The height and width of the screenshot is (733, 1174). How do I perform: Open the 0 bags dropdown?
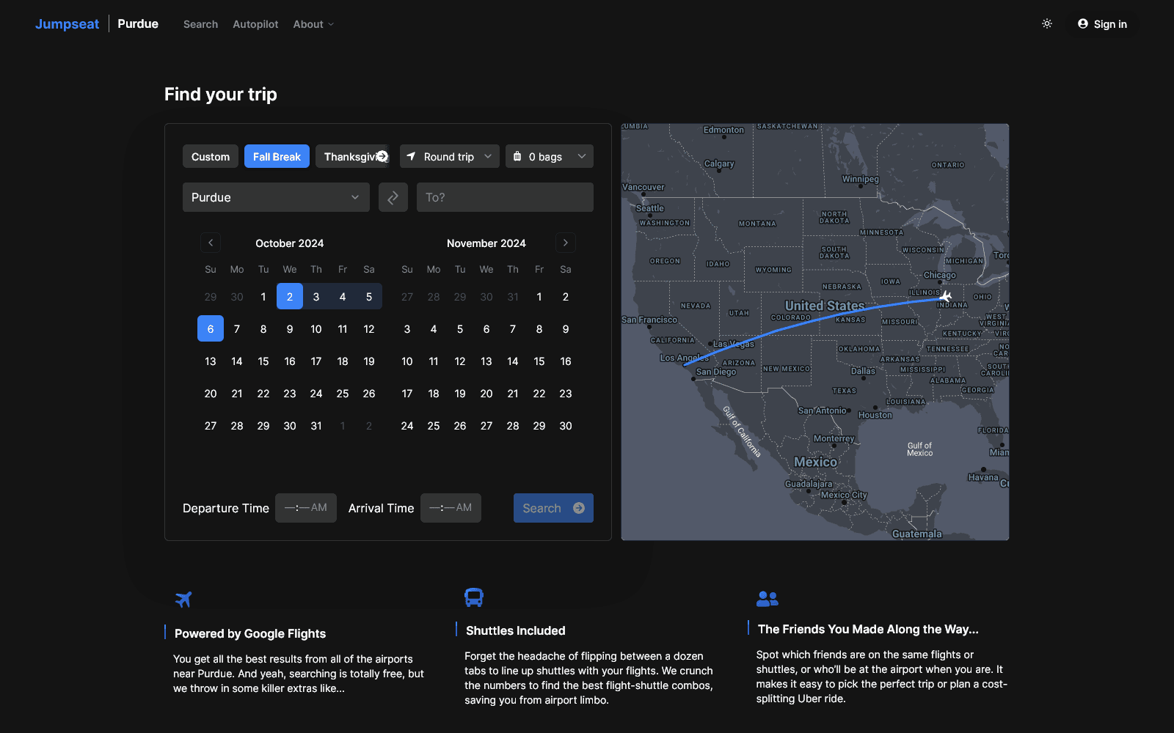pos(550,156)
